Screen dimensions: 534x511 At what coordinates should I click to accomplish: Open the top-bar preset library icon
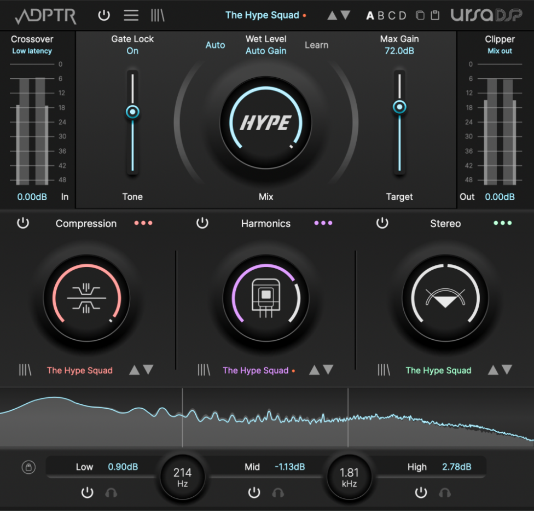(158, 15)
